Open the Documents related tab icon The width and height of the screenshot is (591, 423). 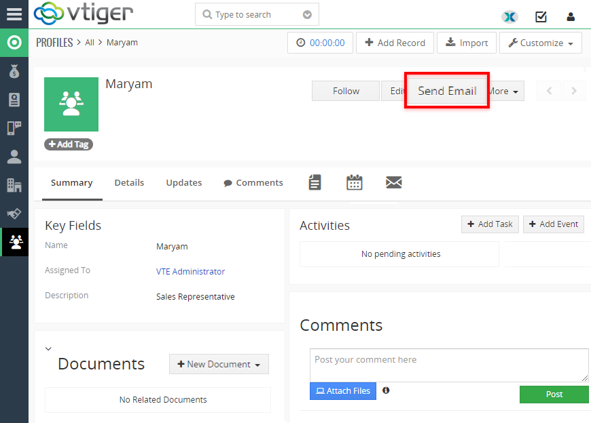point(315,182)
